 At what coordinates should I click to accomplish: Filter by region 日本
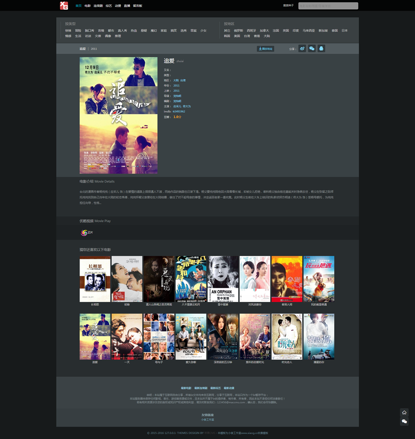tap(345, 31)
